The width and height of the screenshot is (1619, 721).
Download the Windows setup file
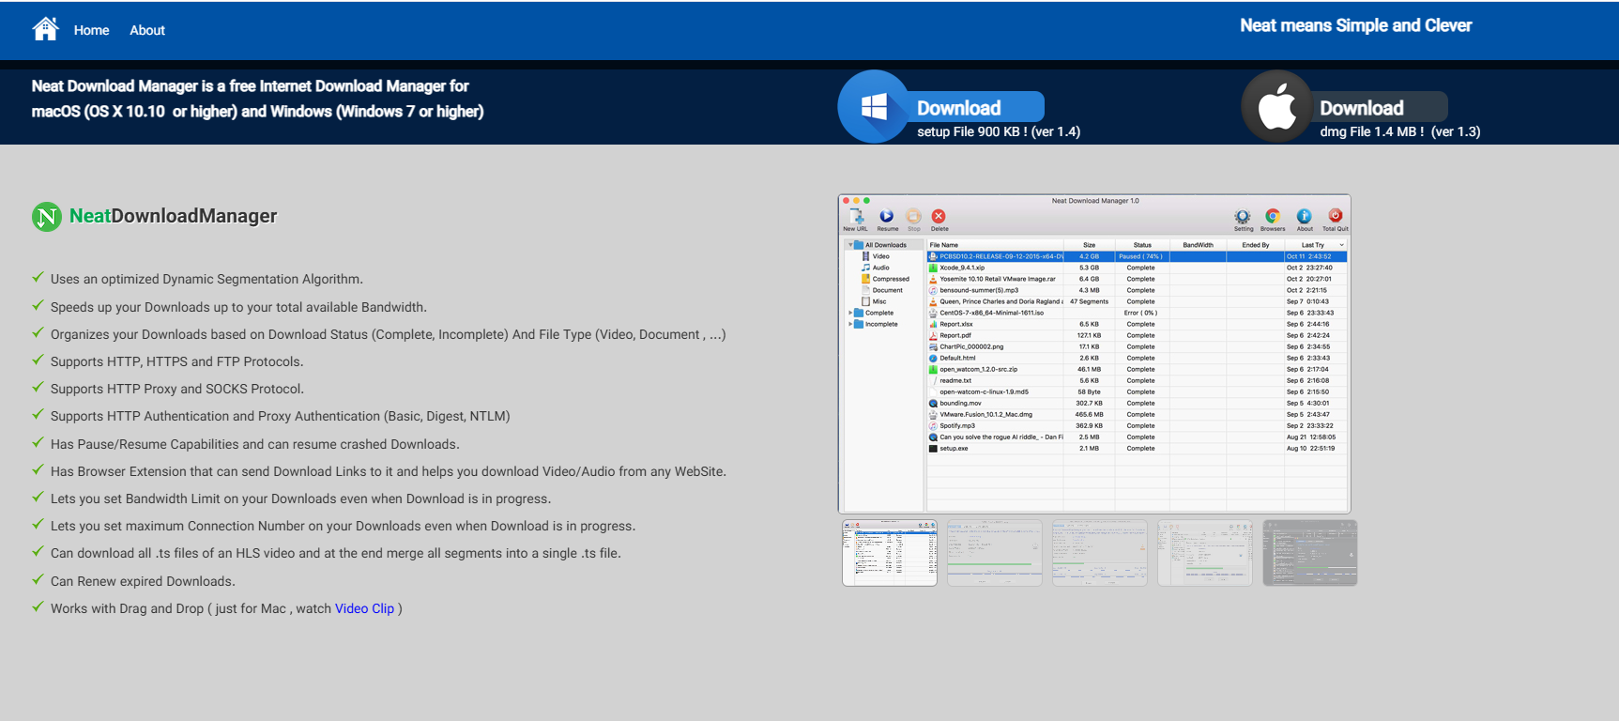[x=959, y=108]
